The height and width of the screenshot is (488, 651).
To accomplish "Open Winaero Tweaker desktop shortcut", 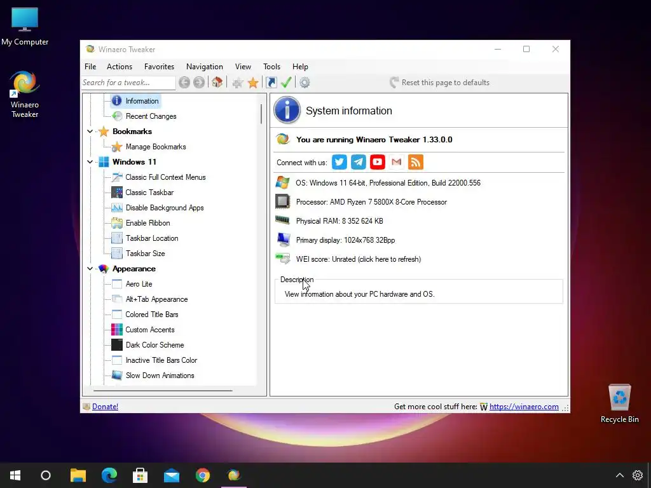I will pyautogui.click(x=25, y=95).
